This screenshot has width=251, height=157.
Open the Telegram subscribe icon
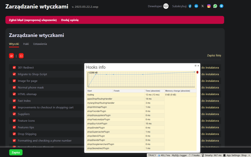click(x=221, y=6)
